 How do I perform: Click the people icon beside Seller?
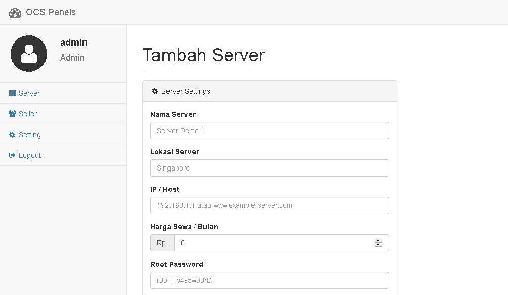pos(12,113)
